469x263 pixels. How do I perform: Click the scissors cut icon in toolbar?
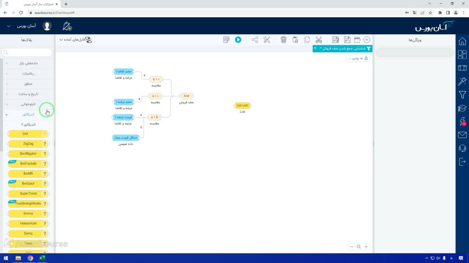[319, 40]
